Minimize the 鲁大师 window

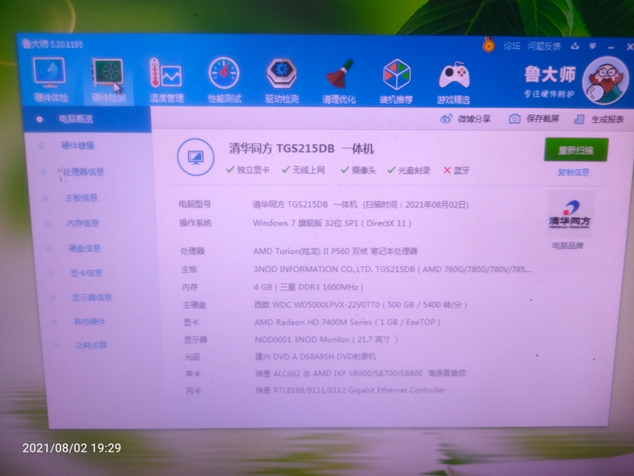[x=611, y=47]
